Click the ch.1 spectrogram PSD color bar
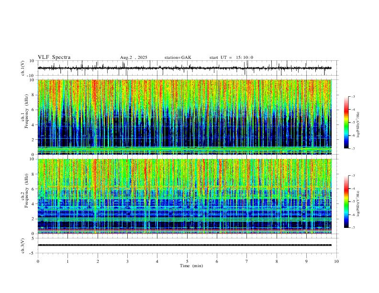This screenshot has height=293, width=379. coord(346,123)
